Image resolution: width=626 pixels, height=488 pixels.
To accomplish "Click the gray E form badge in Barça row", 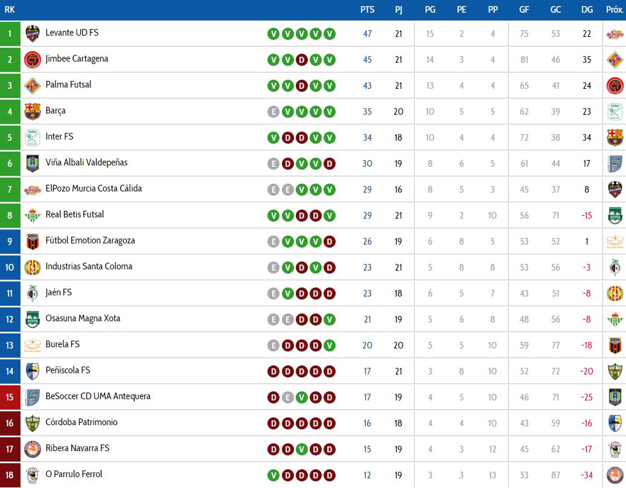I will 273,112.
